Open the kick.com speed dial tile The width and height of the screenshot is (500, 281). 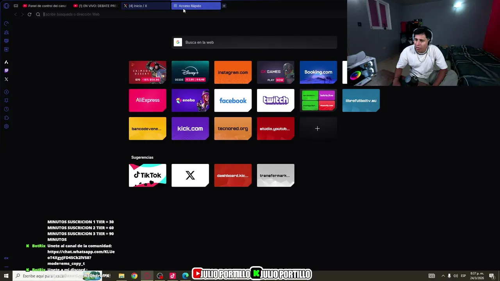tap(190, 128)
